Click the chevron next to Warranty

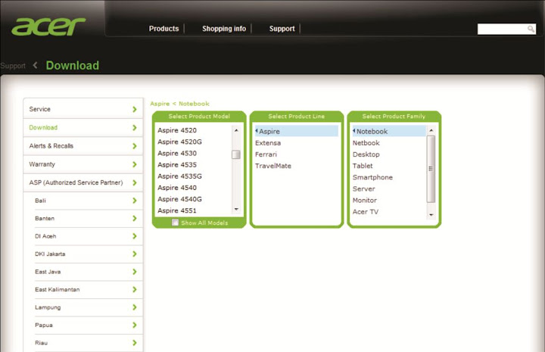click(135, 164)
